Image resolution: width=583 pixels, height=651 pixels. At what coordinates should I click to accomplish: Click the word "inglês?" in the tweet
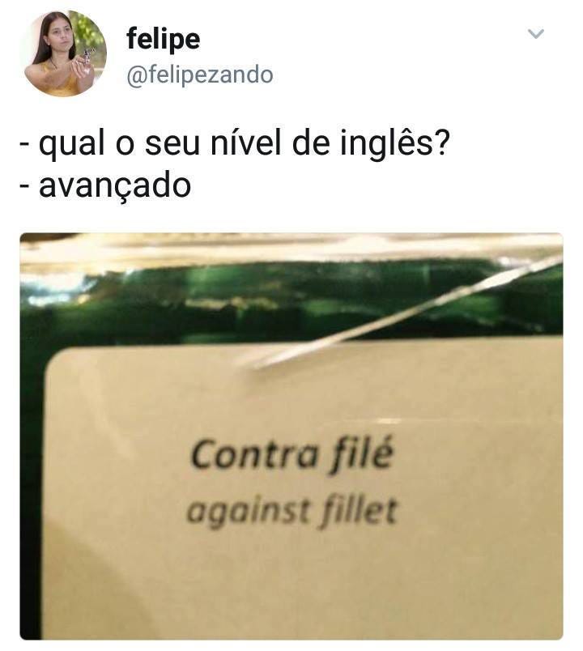coord(395,143)
